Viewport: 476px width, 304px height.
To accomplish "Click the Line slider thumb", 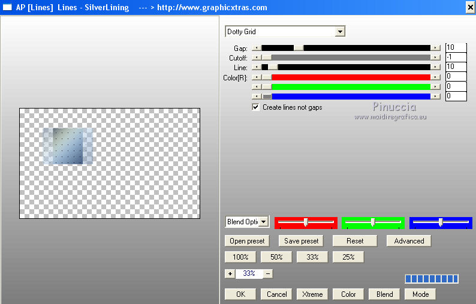I will click(x=273, y=67).
